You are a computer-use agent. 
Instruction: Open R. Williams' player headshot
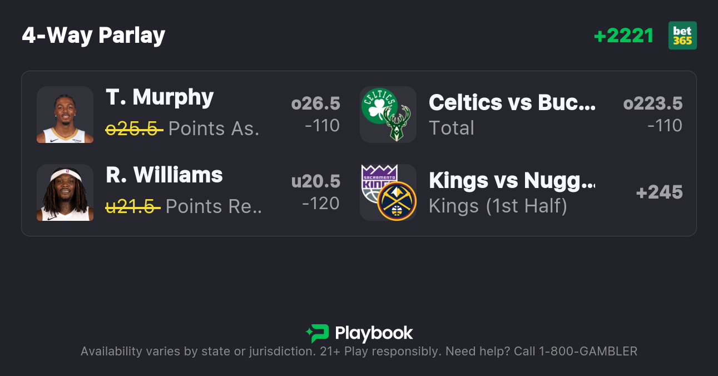(65, 192)
